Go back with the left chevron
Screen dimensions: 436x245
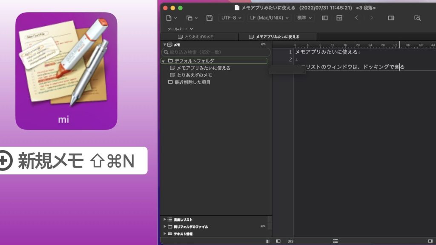tap(356, 18)
